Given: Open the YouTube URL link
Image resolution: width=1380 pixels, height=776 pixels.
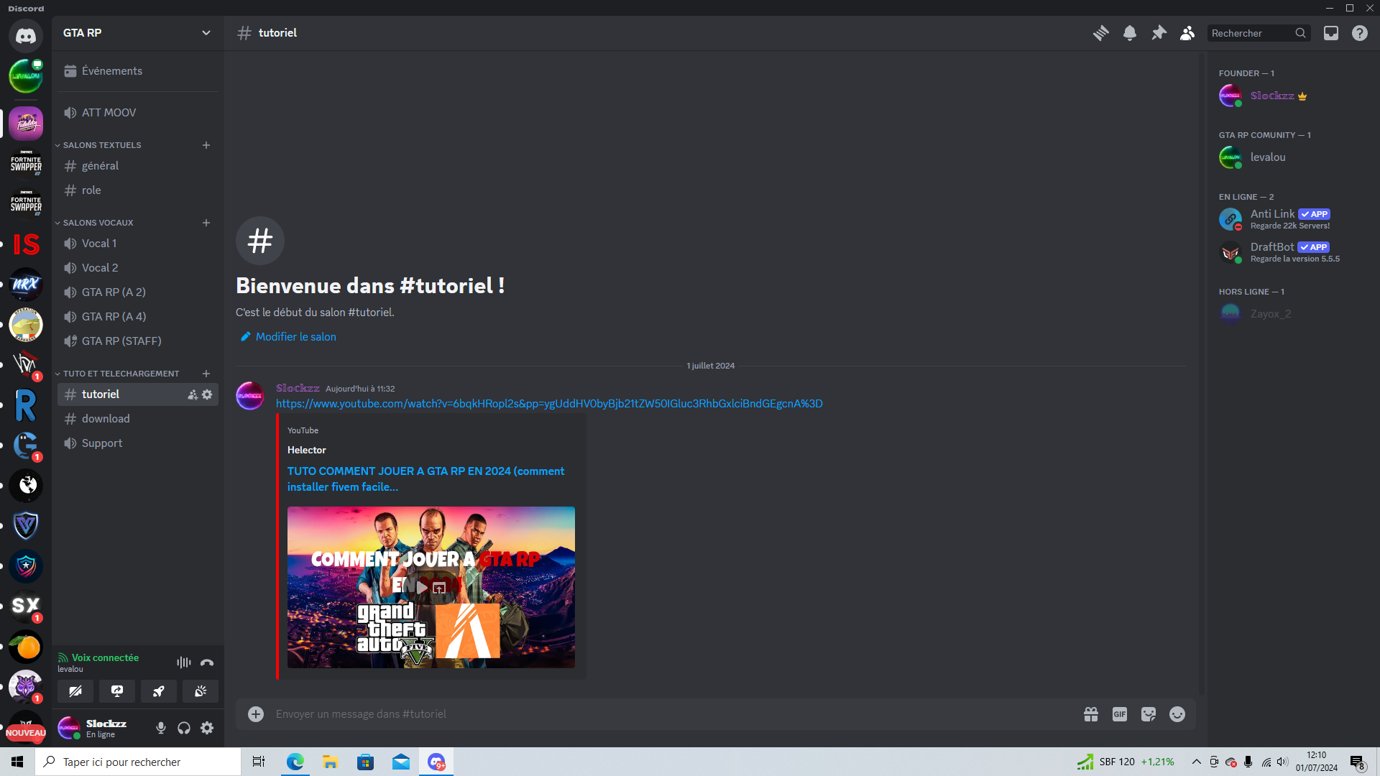Looking at the screenshot, I should click(549, 404).
